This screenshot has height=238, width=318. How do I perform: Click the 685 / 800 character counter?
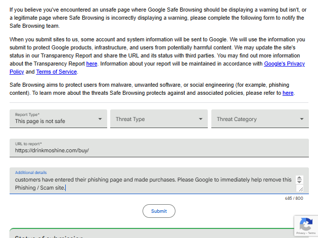pos(294,198)
